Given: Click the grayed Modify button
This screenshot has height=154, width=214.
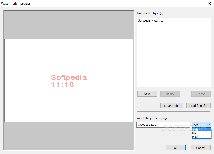Looking at the screenshot, I should click(x=170, y=94).
